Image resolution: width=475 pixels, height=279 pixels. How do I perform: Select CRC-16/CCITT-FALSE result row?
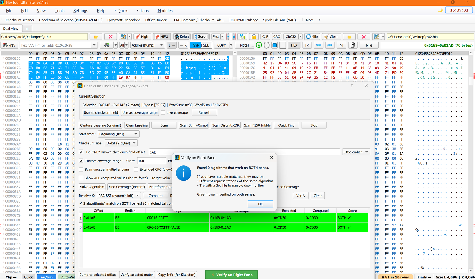tap(225, 227)
